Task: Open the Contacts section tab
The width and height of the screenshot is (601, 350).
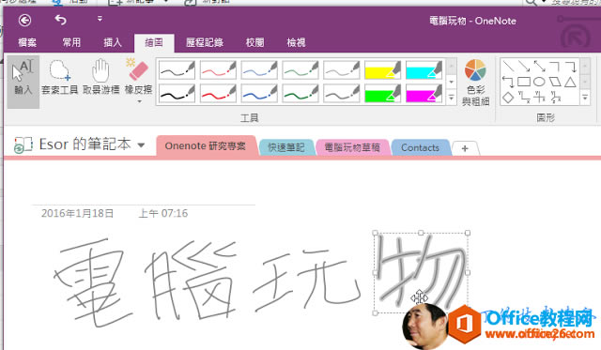Action: click(x=420, y=147)
